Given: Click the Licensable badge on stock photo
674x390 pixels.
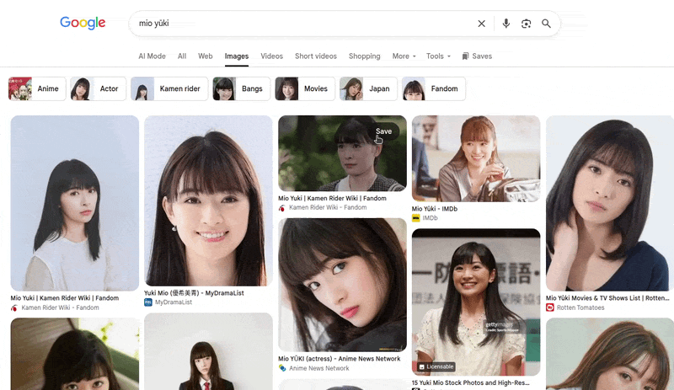Looking at the screenshot, I should point(436,366).
